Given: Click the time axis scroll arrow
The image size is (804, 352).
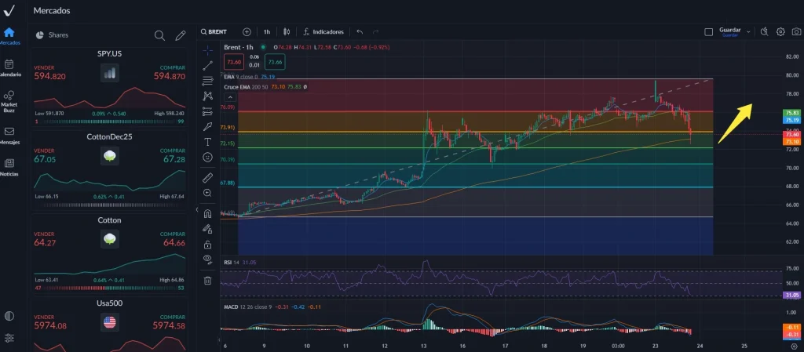Looking at the screenshot, I should coord(220,339).
